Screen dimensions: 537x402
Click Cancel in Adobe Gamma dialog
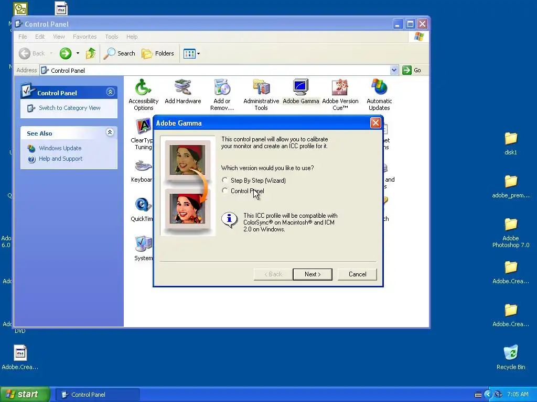click(357, 274)
